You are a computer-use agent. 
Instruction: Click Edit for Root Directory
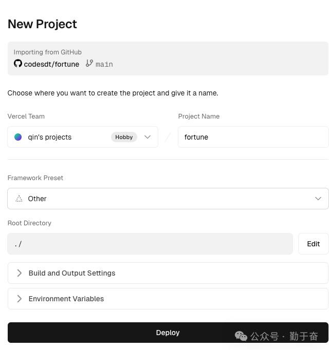pyautogui.click(x=313, y=244)
